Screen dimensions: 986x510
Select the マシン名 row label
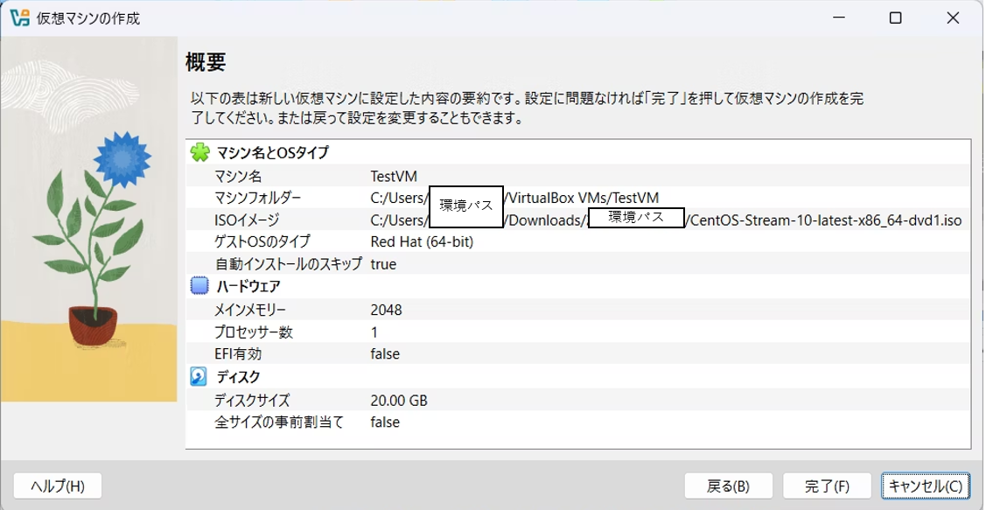point(238,176)
